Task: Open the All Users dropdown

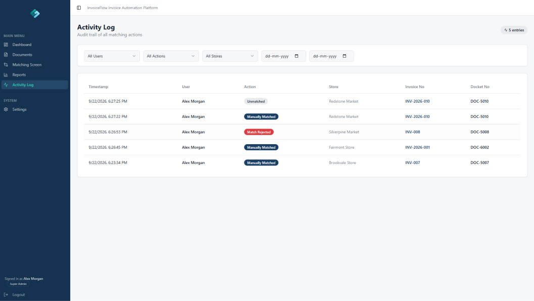Action: tap(112, 56)
